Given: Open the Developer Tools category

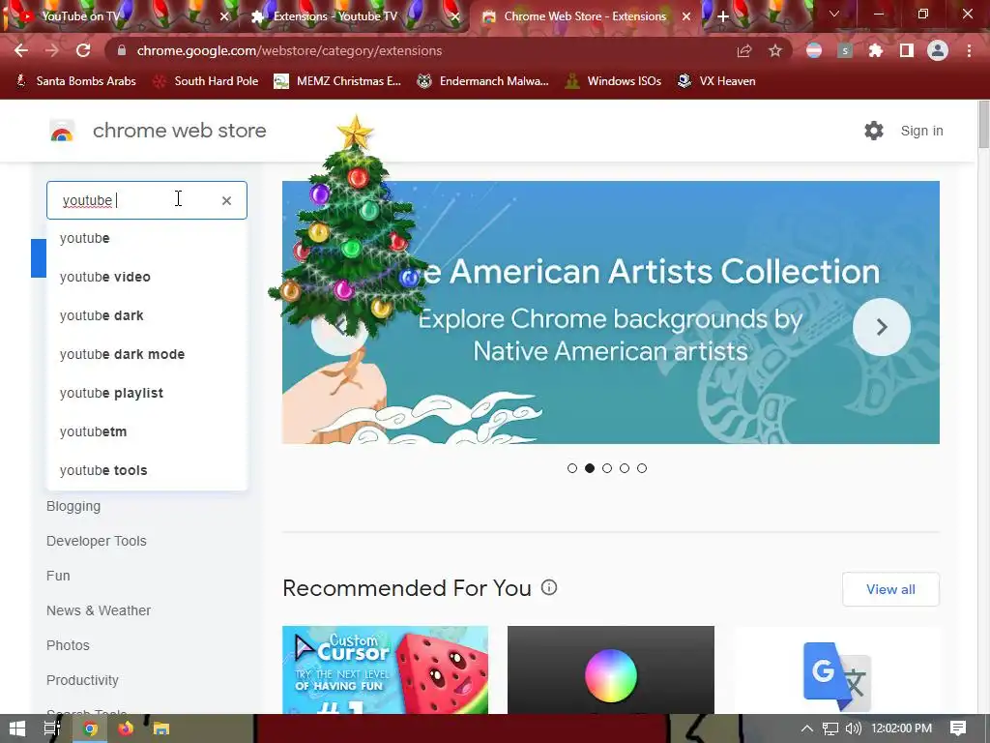Looking at the screenshot, I should pyautogui.click(x=96, y=541).
